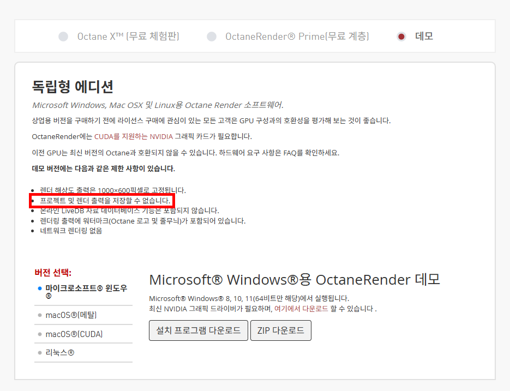The image size is (510, 391).
Task: Click the 온라인 LiveDB 자료 데이터베이스 bullet
Action: 129,211
